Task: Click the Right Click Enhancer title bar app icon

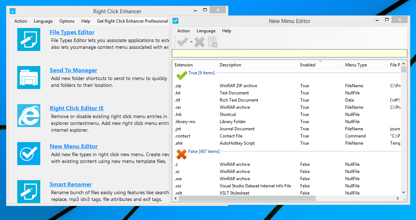Action: [13, 11]
